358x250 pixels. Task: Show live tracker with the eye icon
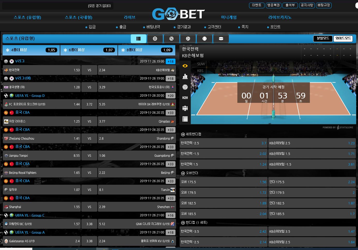(x=185, y=66)
